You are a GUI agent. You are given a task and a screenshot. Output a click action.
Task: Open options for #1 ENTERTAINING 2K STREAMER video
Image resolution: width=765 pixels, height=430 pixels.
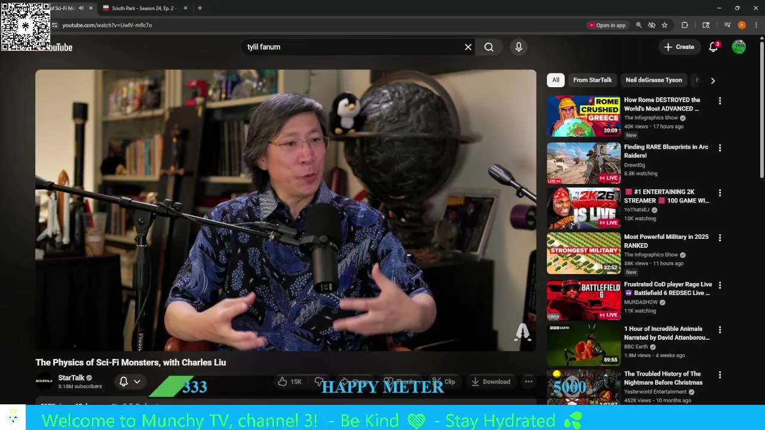(x=720, y=193)
